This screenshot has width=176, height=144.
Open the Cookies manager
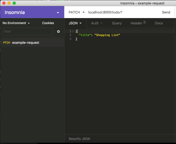click(48, 23)
